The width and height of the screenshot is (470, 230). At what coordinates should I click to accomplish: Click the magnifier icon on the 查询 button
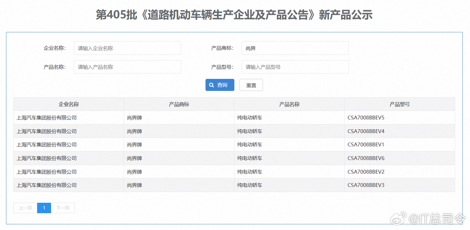pyautogui.click(x=211, y=85)
